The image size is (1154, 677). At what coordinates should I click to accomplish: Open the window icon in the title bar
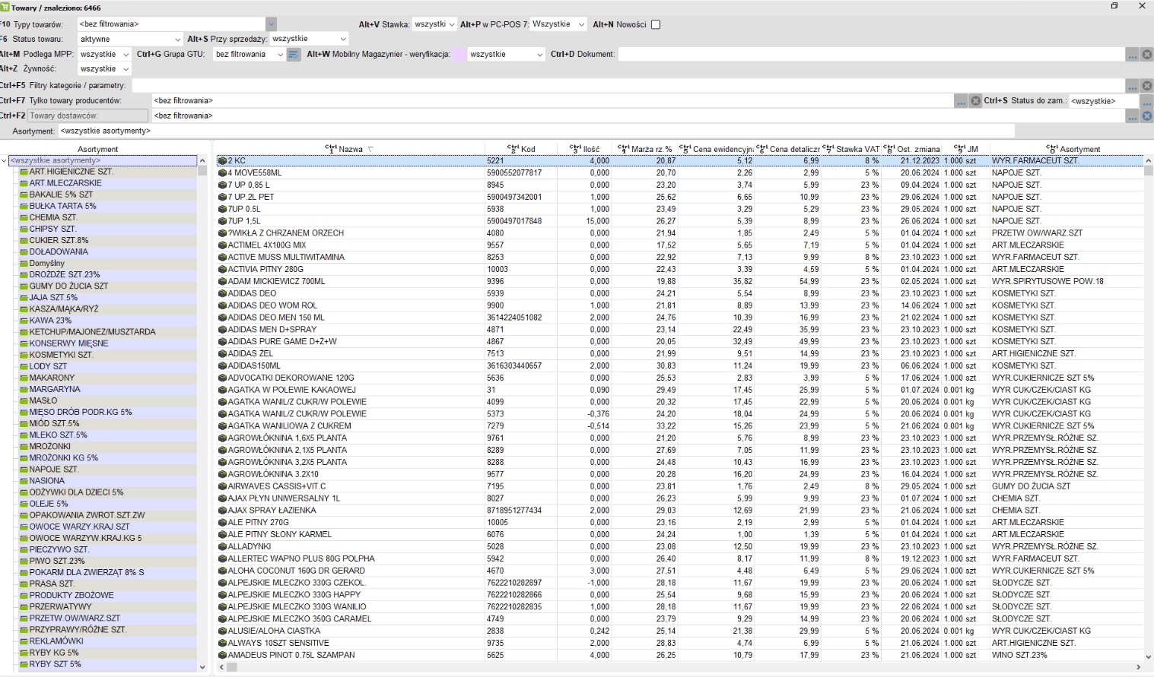tap(1114, 6)
